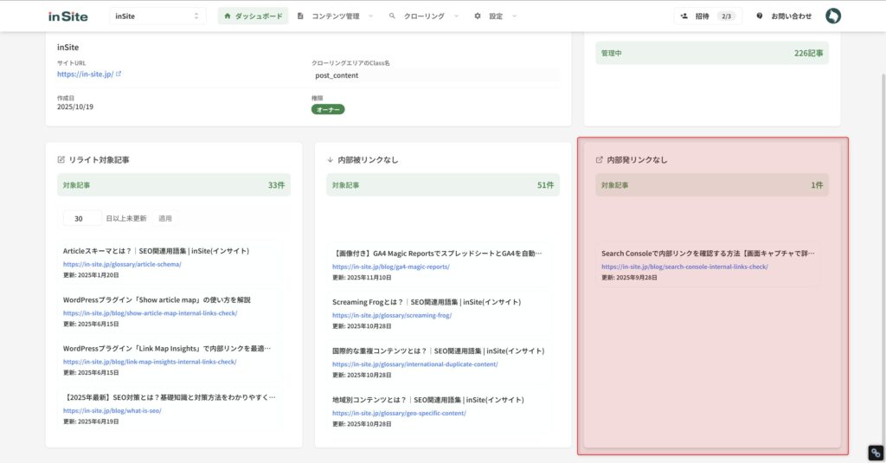Open the クローリング menu
The height and width of the screenshot is (463, 886).
click(424, 16)
